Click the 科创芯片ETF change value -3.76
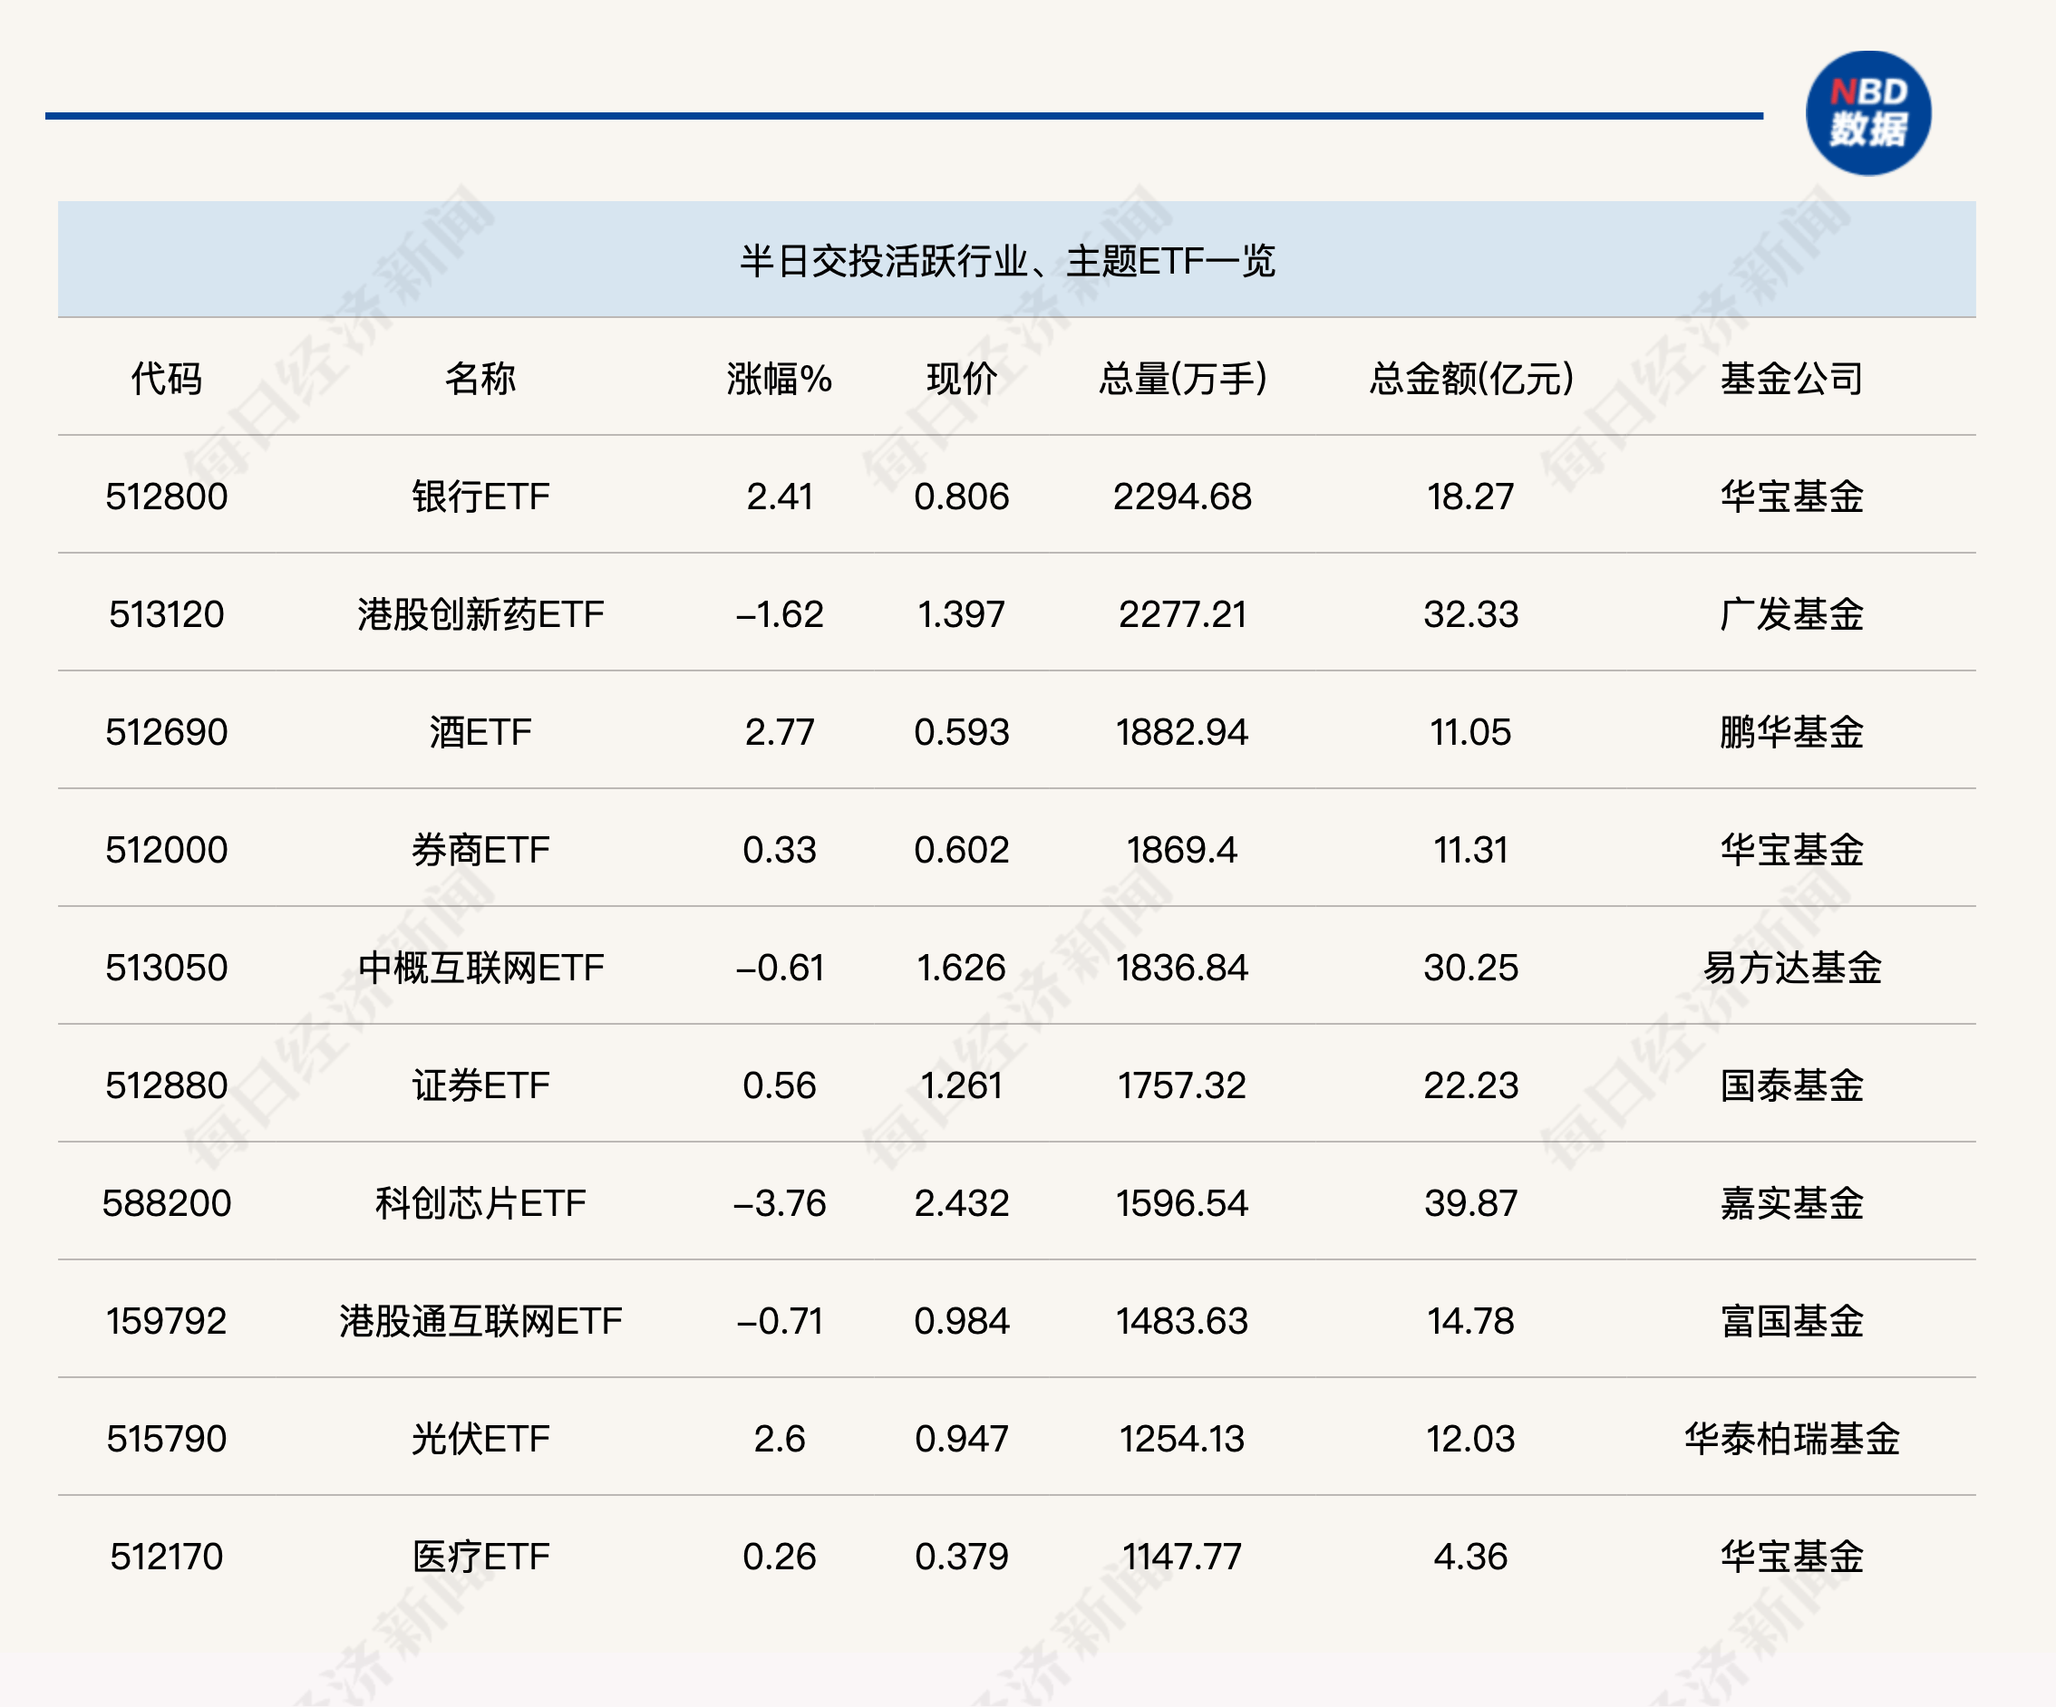 tap(780, 1203)
